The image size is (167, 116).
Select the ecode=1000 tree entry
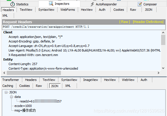click(23, 106)
